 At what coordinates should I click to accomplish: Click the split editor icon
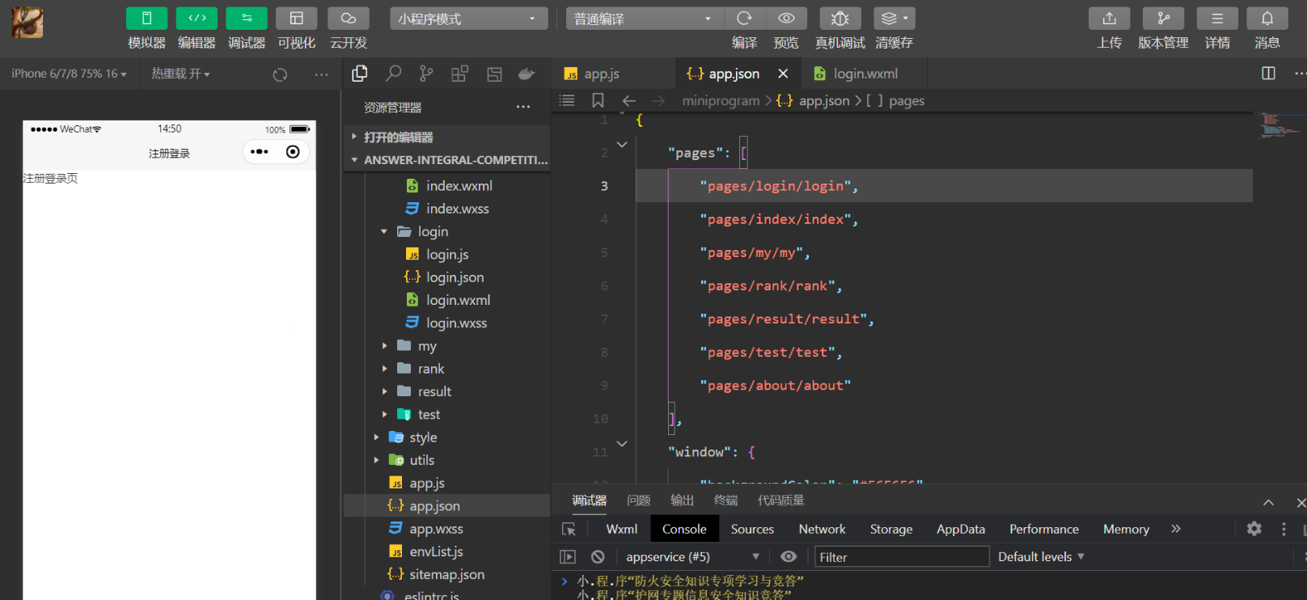click(1268, 74)
